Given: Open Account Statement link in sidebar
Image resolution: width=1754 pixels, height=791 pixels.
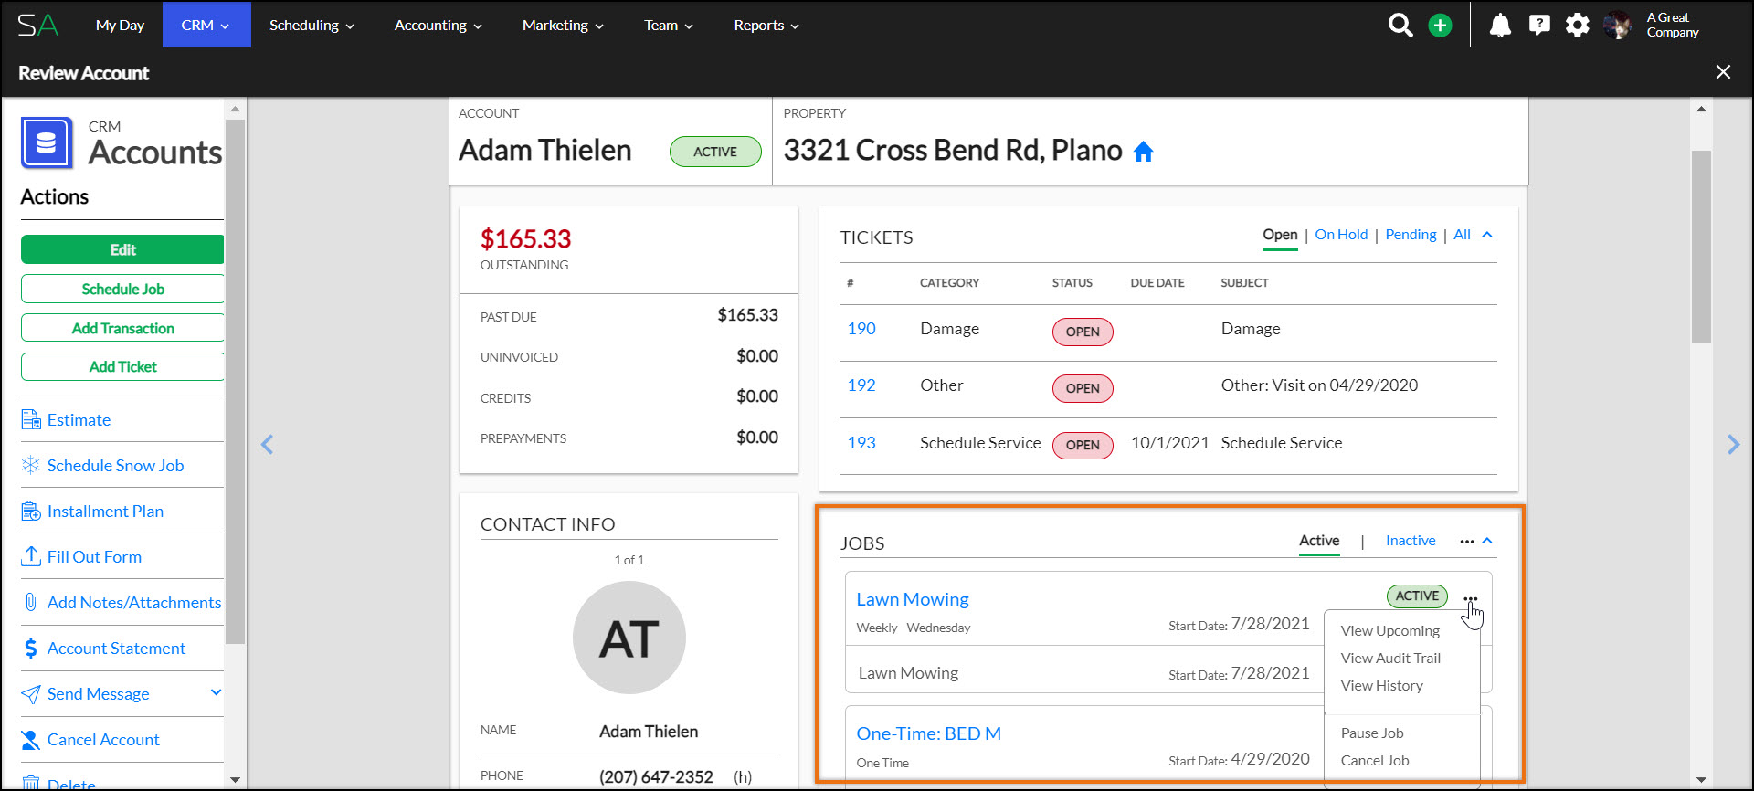Looking at the screenshot, I should pos(116,649).
